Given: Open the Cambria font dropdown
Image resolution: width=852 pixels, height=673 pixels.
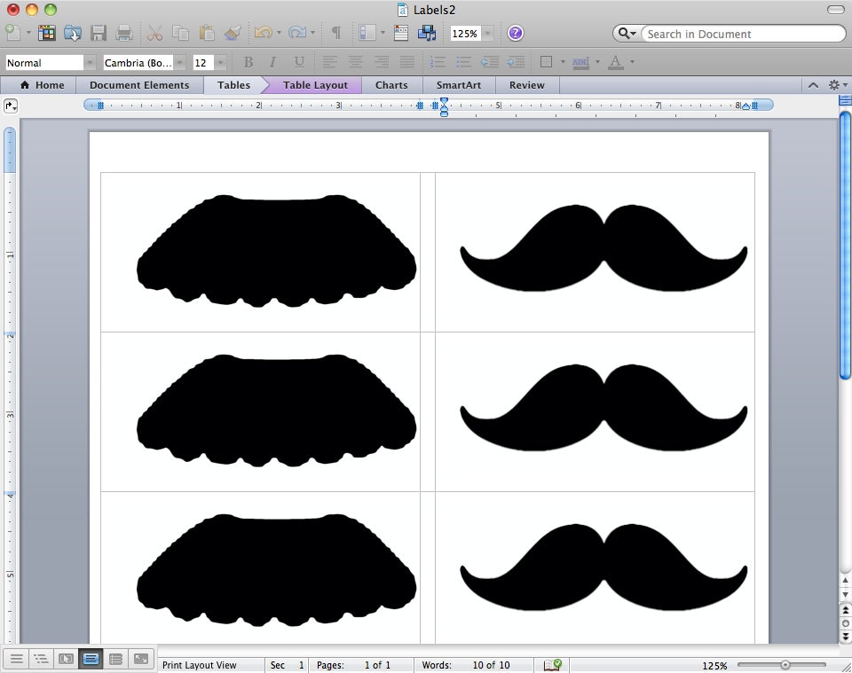Looking at the screenshot, I should click(180, 62).
